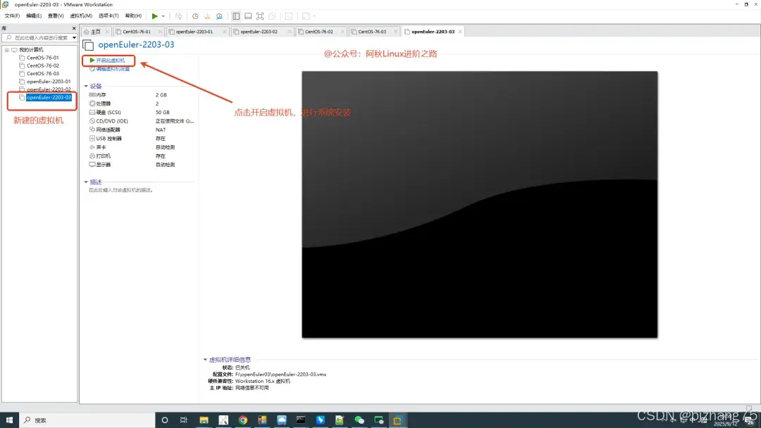761x428 pixels.
Task: Open Google Chrome from the taskbar
Action: tap(242, 420)
